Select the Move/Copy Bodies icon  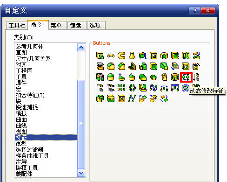164,98
